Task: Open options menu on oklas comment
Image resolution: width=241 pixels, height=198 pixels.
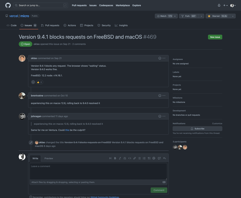Action: (164, 58)
